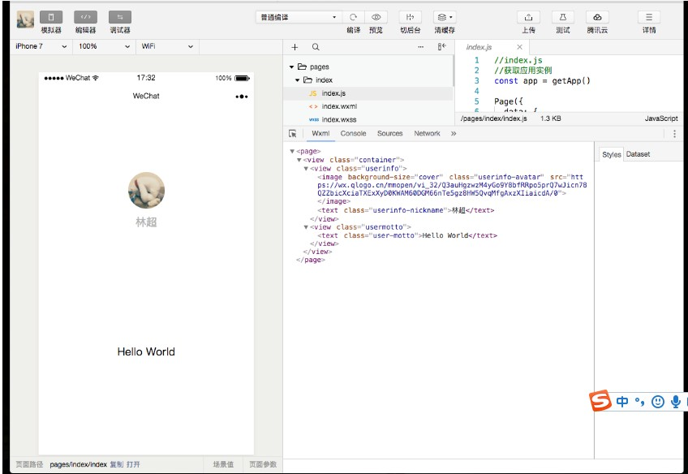Click the collapse file tree panel icon
688x474 pixels.
[442, 46]
